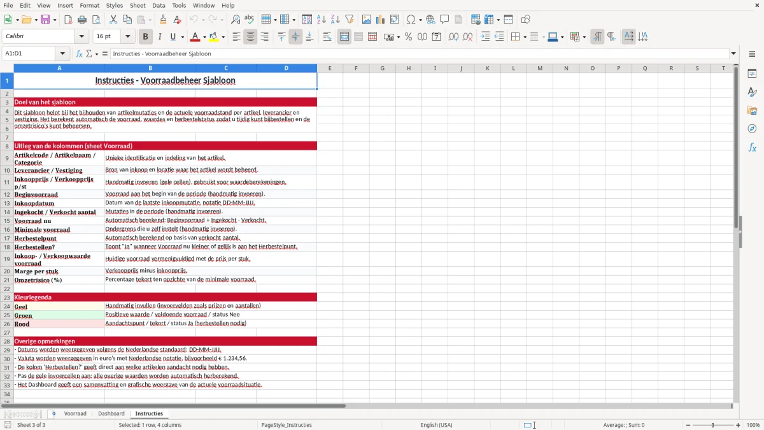Open background color dropdown arrow
This screenshot has height=430, width=764.
tap(223, 37)
